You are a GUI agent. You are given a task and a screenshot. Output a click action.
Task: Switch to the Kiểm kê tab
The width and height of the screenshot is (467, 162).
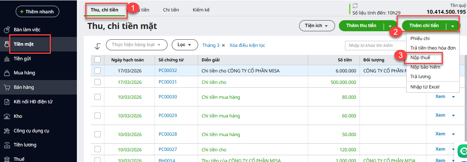pos(201,10)
